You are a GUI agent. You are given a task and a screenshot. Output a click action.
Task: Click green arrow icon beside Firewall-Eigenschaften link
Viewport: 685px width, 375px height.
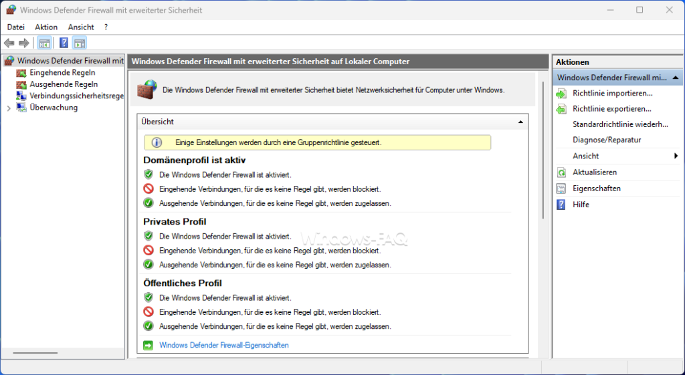(x=149, y=346)
